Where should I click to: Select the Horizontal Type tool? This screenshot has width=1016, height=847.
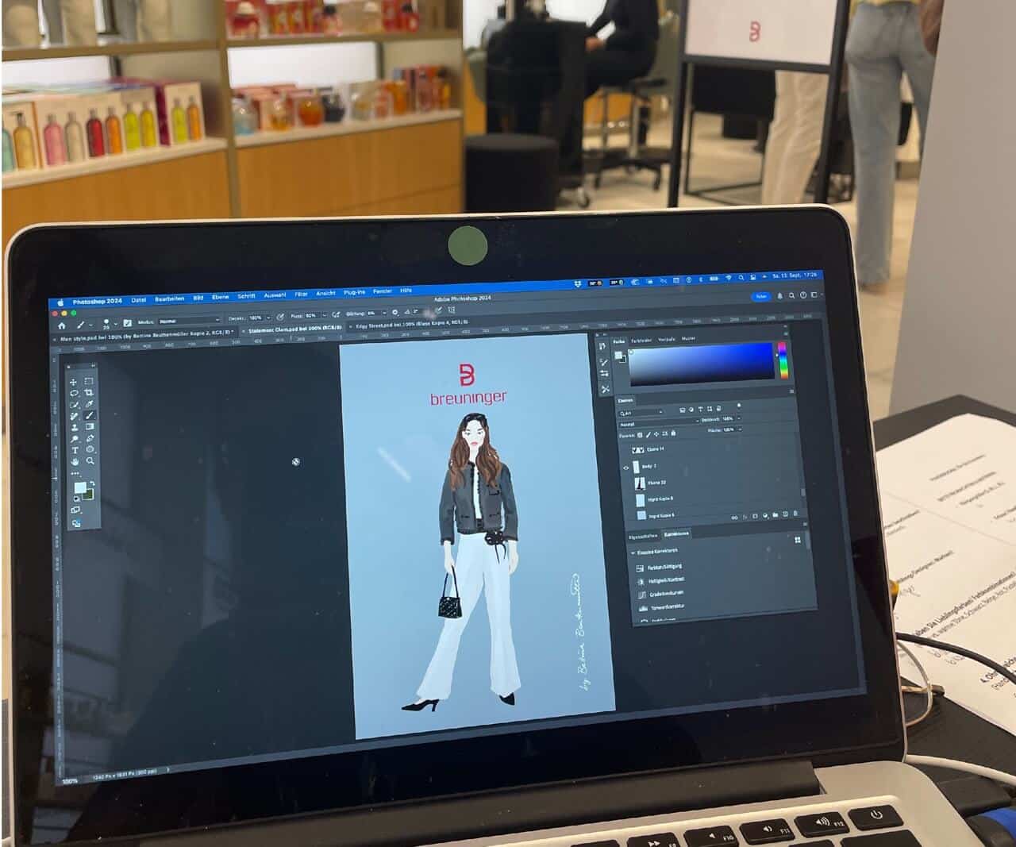click(75, 450)
